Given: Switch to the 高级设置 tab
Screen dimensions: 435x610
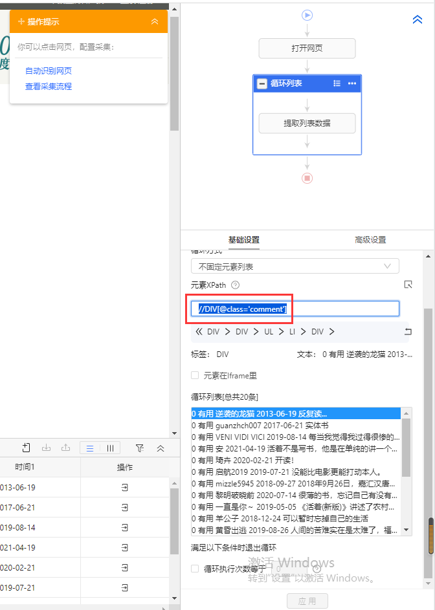Looking at the screenshot, I should point(370,240).
